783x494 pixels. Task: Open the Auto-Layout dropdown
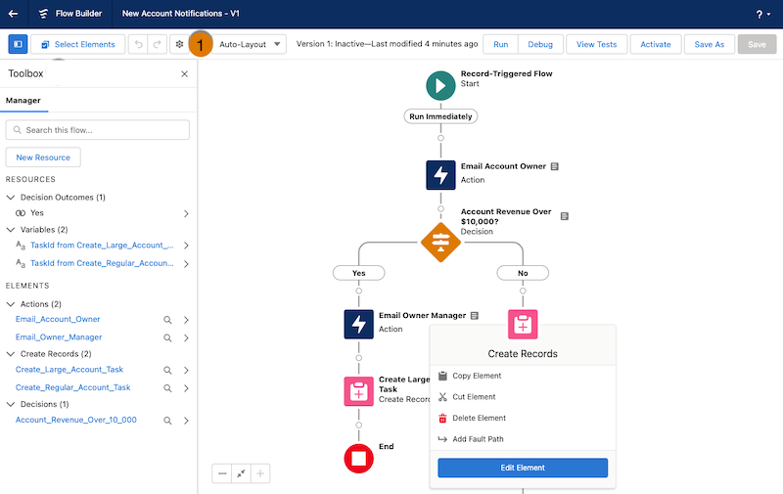(249, 44)
